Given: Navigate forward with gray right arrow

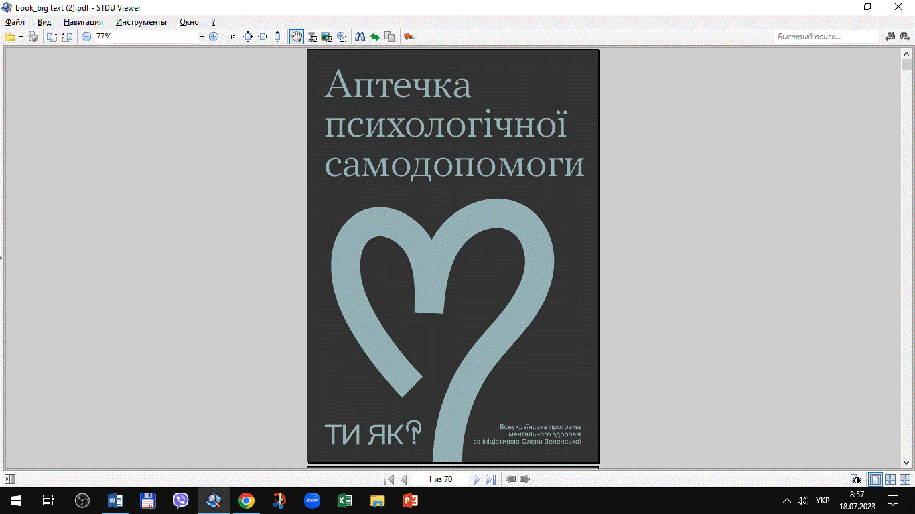Looking at the screenshot, I should pos(525,479).
